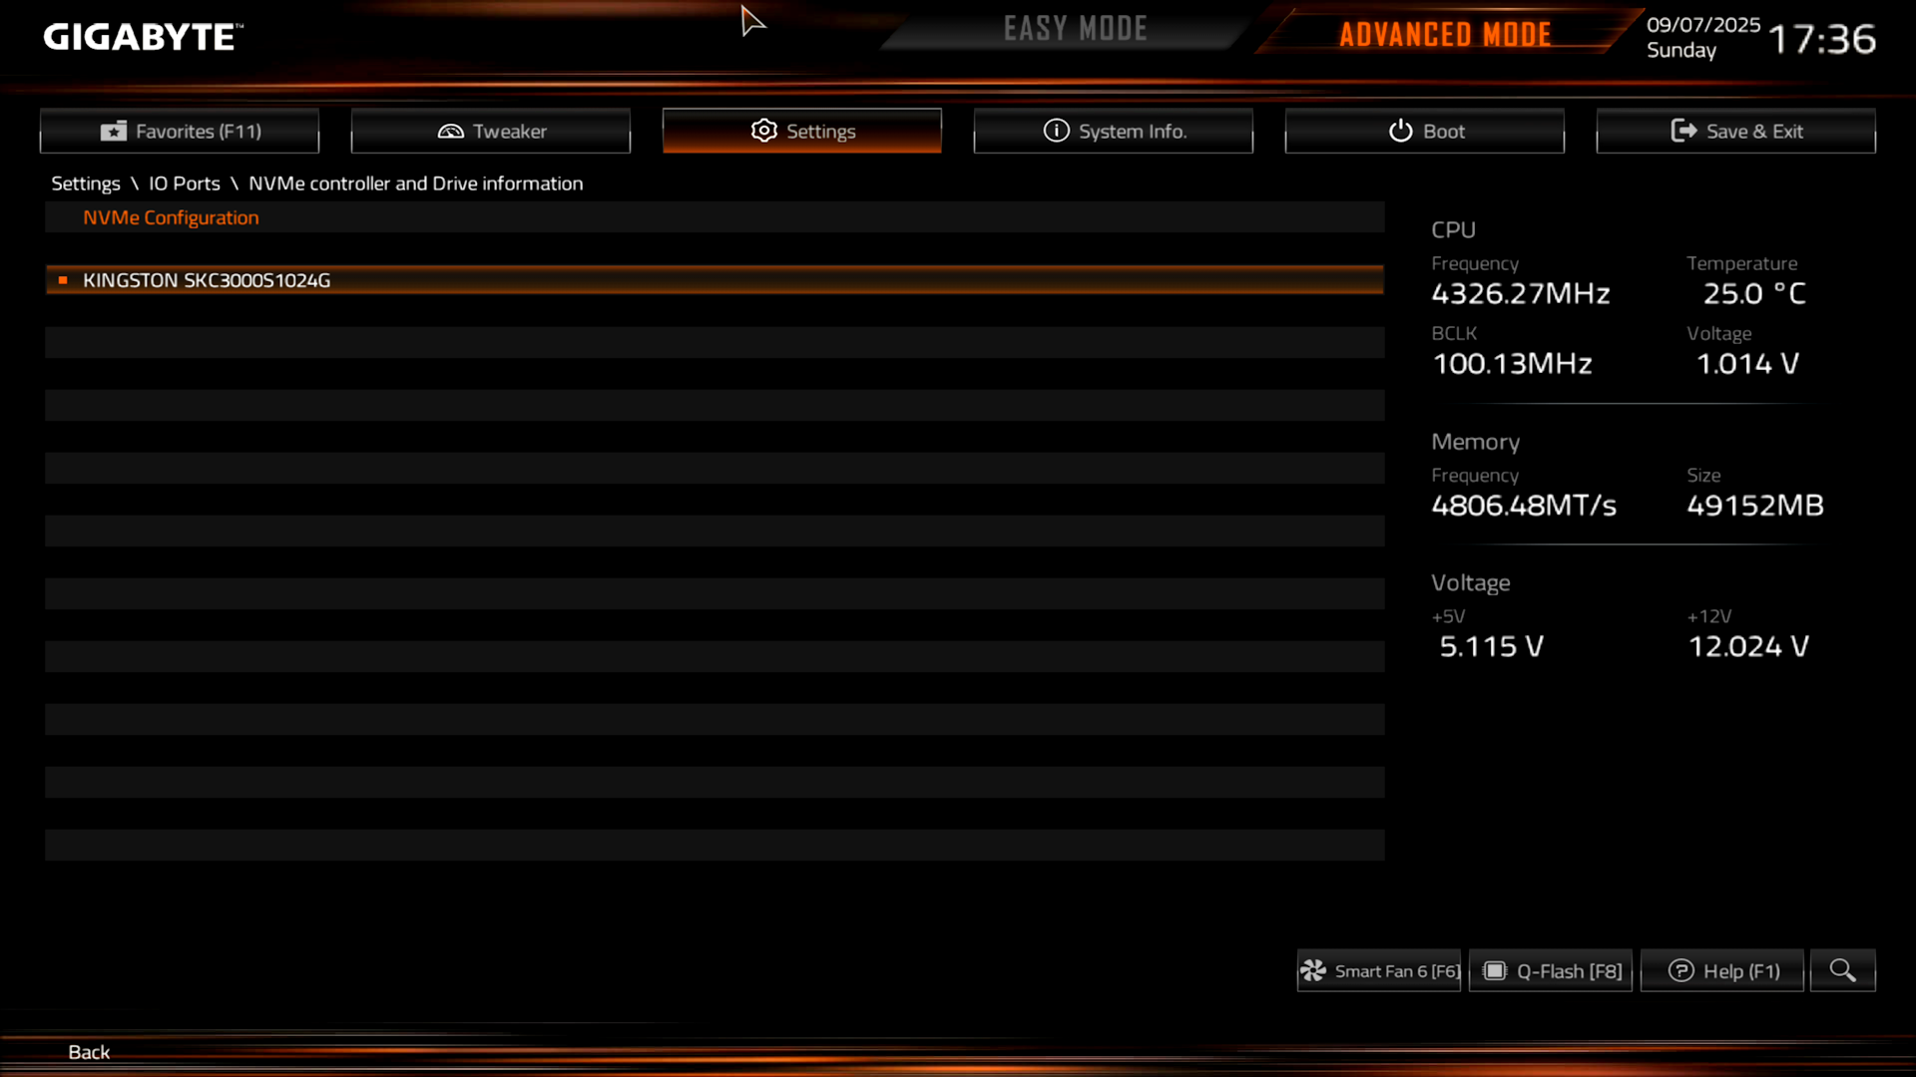
Task: Click the Favorites star folder icon
Action: pos(114,131)
